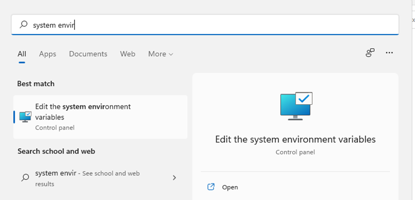Switch to the Documents filter tab
Image resolution: width=415 pixels, height=200 pixels.
(88, 54)
